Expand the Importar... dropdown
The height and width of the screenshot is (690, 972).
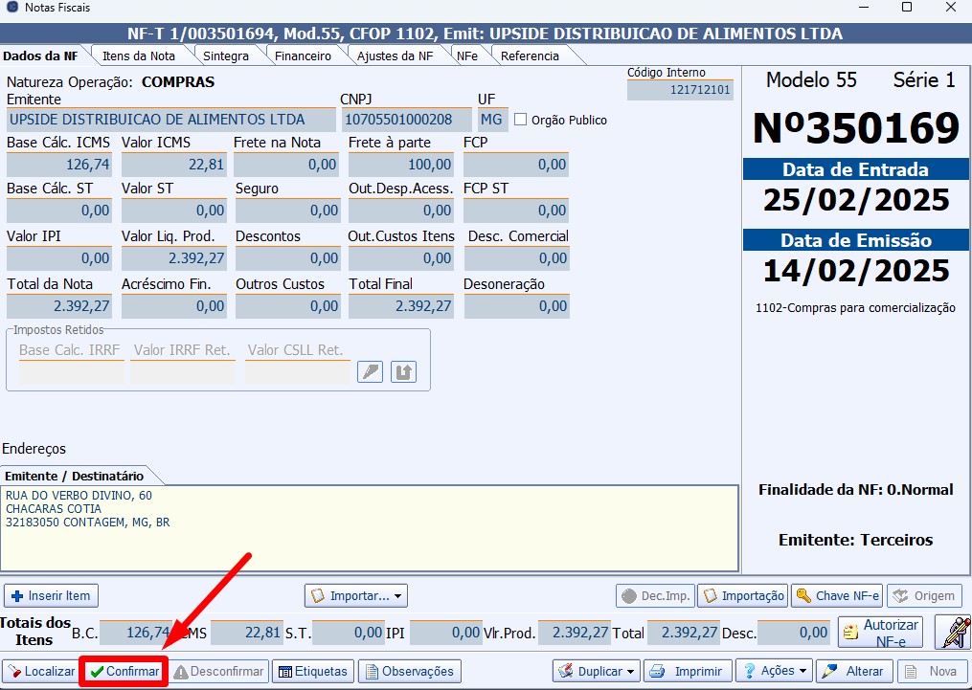(x=355, y=595)
